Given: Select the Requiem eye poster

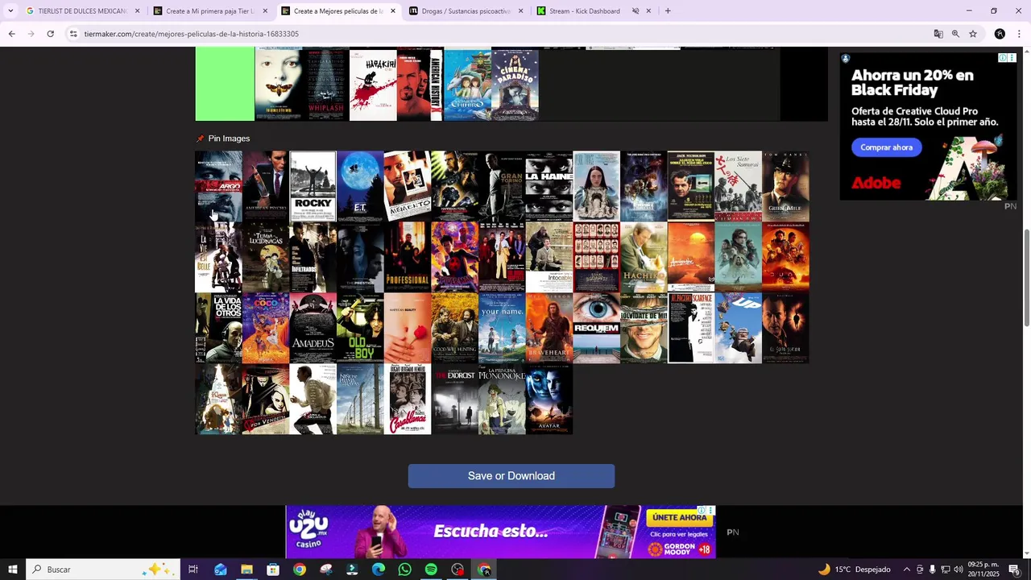Looking at the screenshot, I should [596, 328].
